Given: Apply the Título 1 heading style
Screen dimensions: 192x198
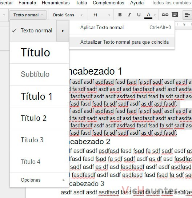Looking at the screenshot, I should 39,96.
